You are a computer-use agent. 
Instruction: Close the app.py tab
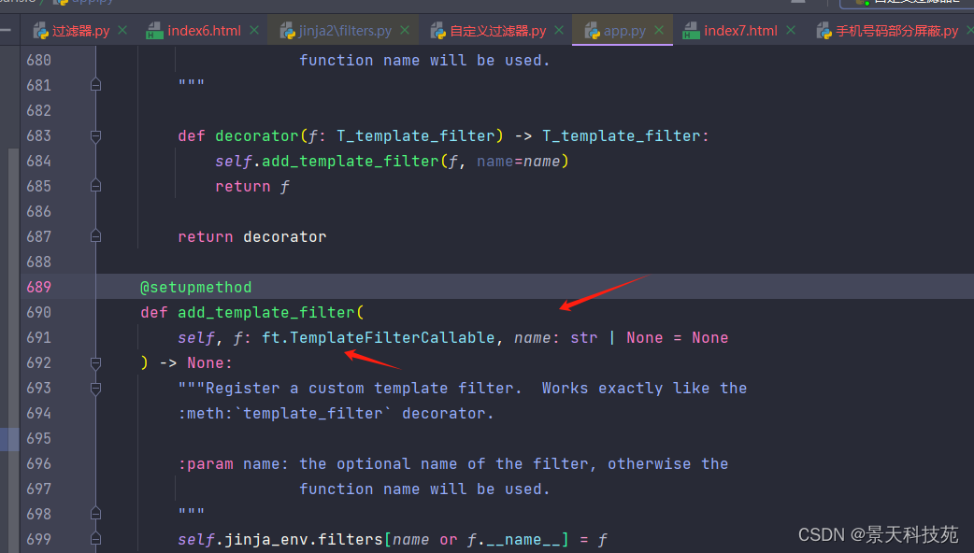(659, 31)
